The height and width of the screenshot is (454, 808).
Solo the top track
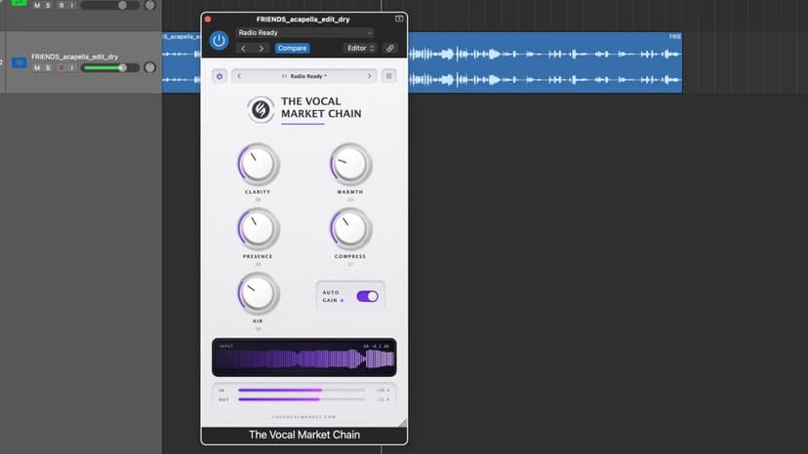click(x=49, y=5)
